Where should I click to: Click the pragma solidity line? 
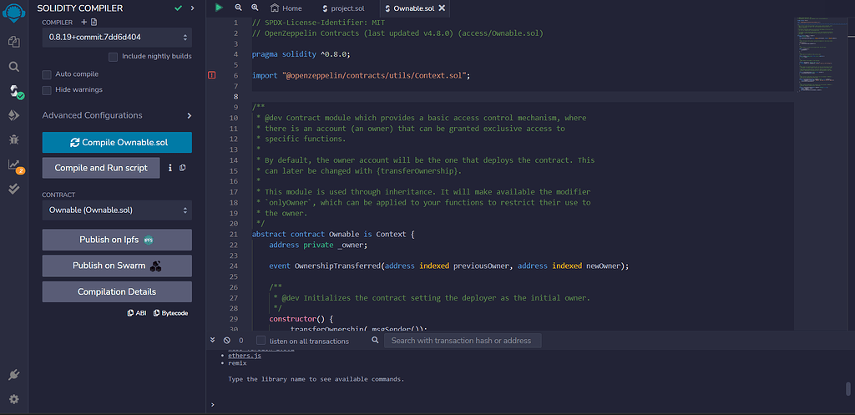pos(301,54)
